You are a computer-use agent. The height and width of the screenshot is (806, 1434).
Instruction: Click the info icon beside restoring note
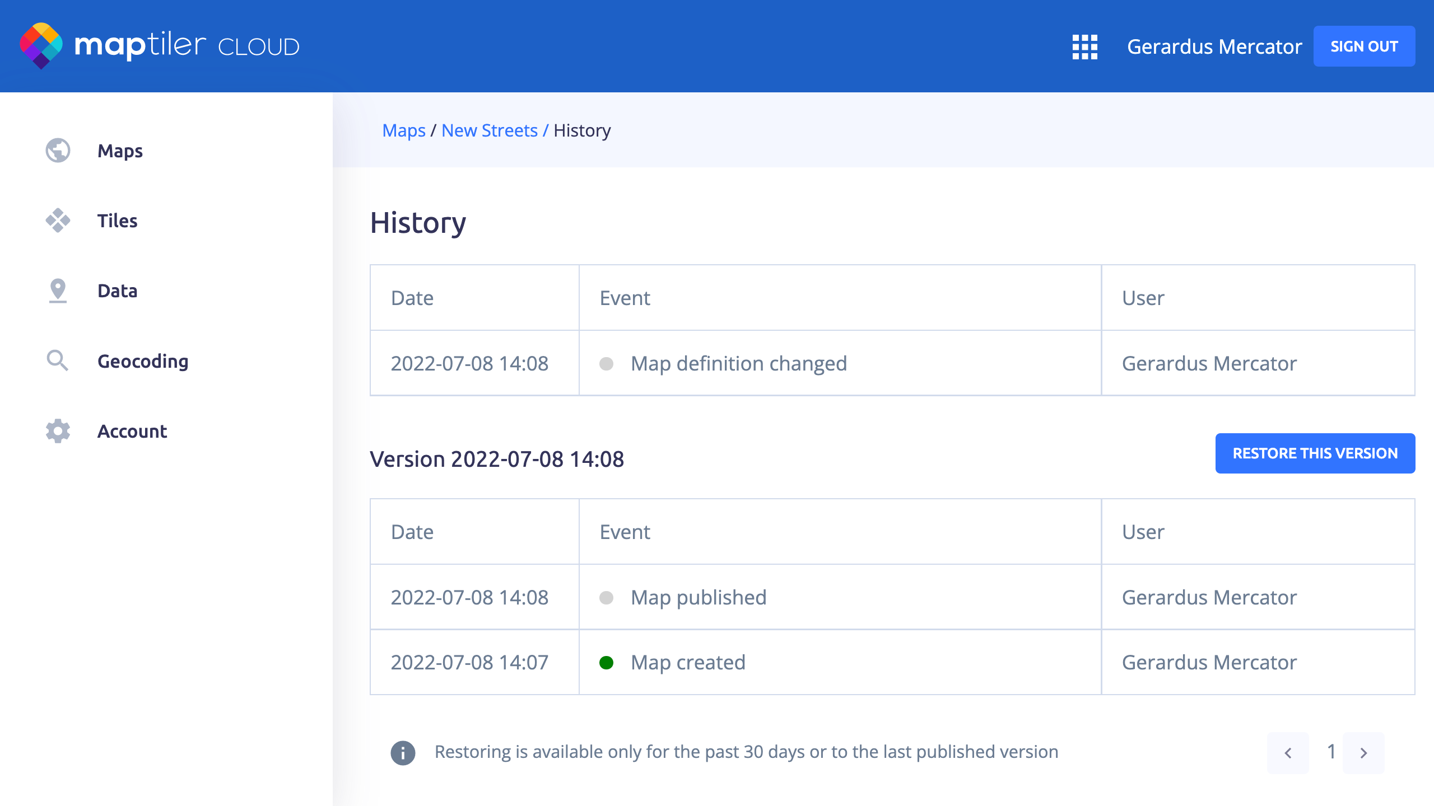tap(403, 752)
